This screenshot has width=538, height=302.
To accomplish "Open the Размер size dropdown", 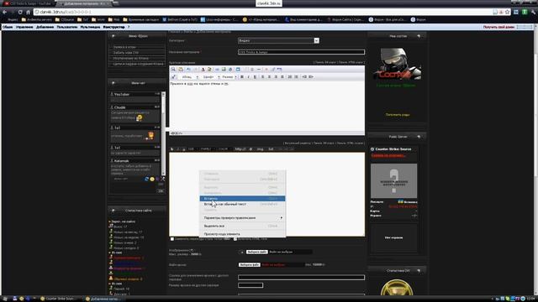I will [229, 76].
